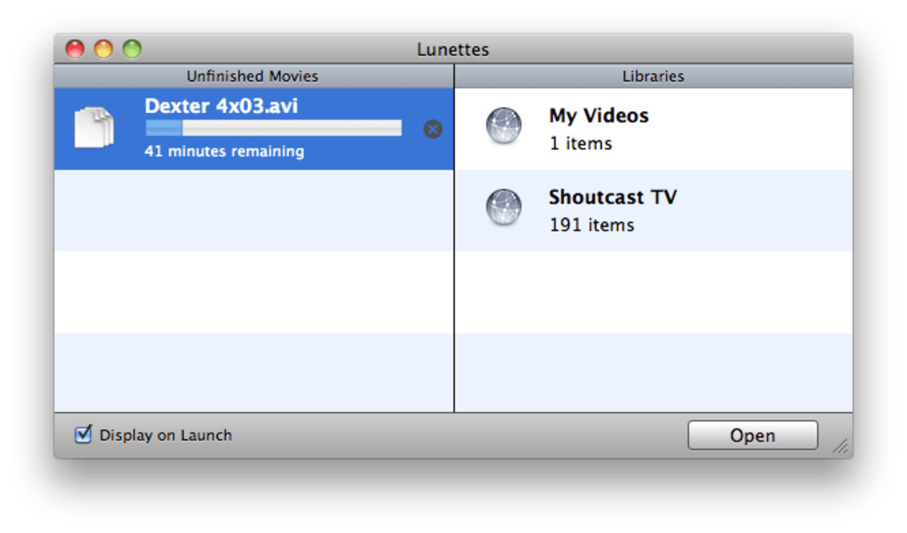Minimize the Lunettes window
Screen dimensions: 907x533
104,50
